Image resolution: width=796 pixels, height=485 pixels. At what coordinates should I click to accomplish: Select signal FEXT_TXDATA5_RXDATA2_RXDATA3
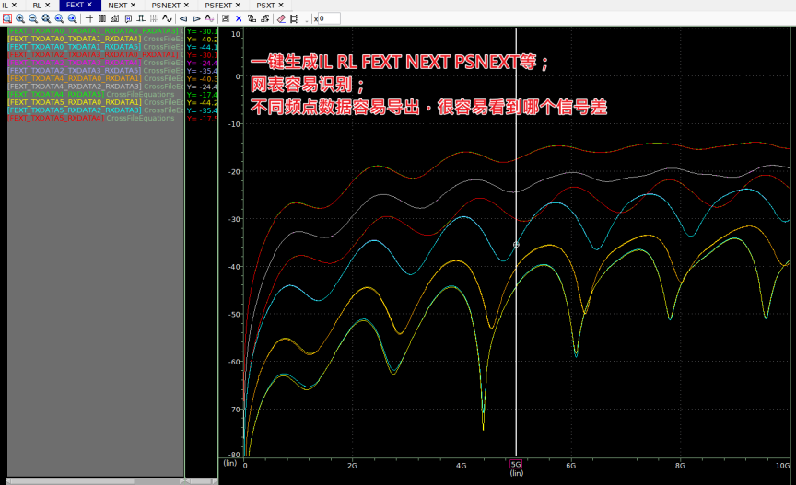(x=76, y=110)
